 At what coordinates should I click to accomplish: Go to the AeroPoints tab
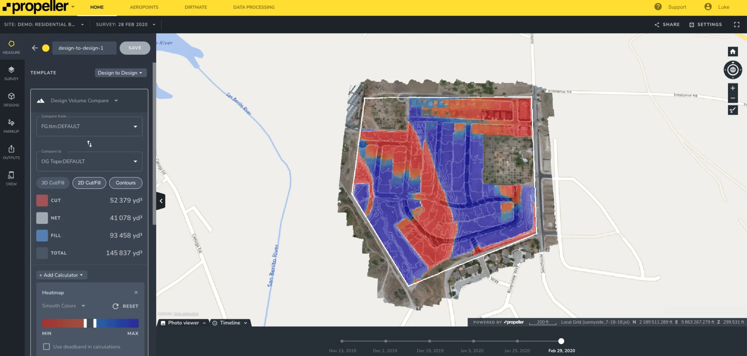pyautogui.click(x=144, y=7)
